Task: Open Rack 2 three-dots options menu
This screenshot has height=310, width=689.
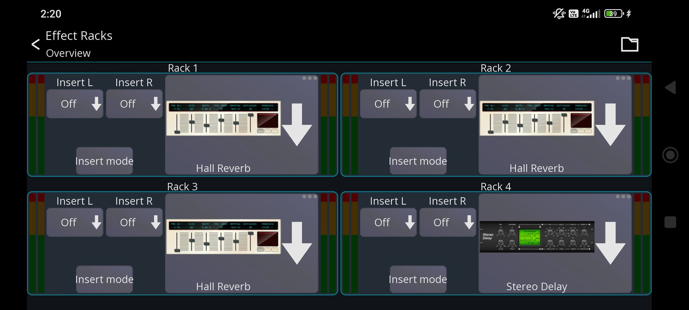Action: (623, 78)
